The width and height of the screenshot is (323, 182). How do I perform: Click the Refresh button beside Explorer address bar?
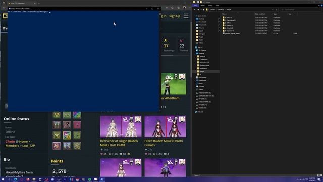pyautogui.click(x=277, y=10)
